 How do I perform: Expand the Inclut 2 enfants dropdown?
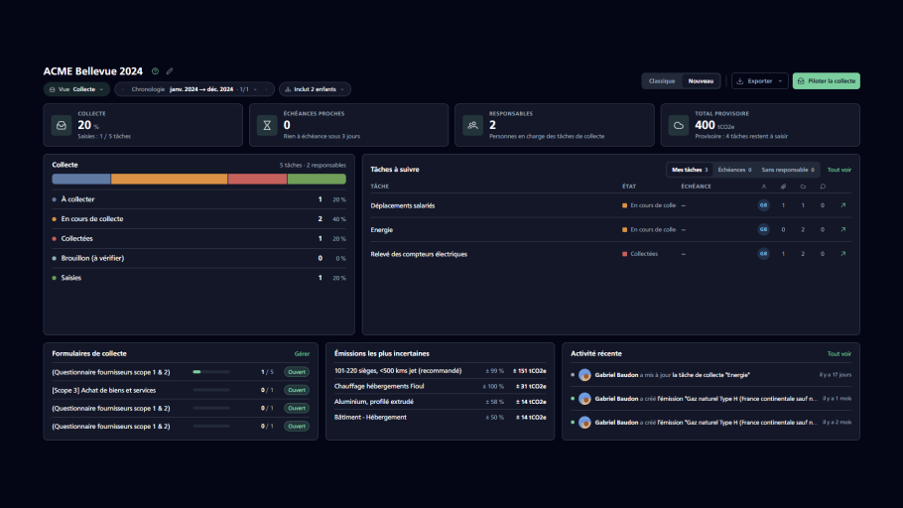[315, 90]
